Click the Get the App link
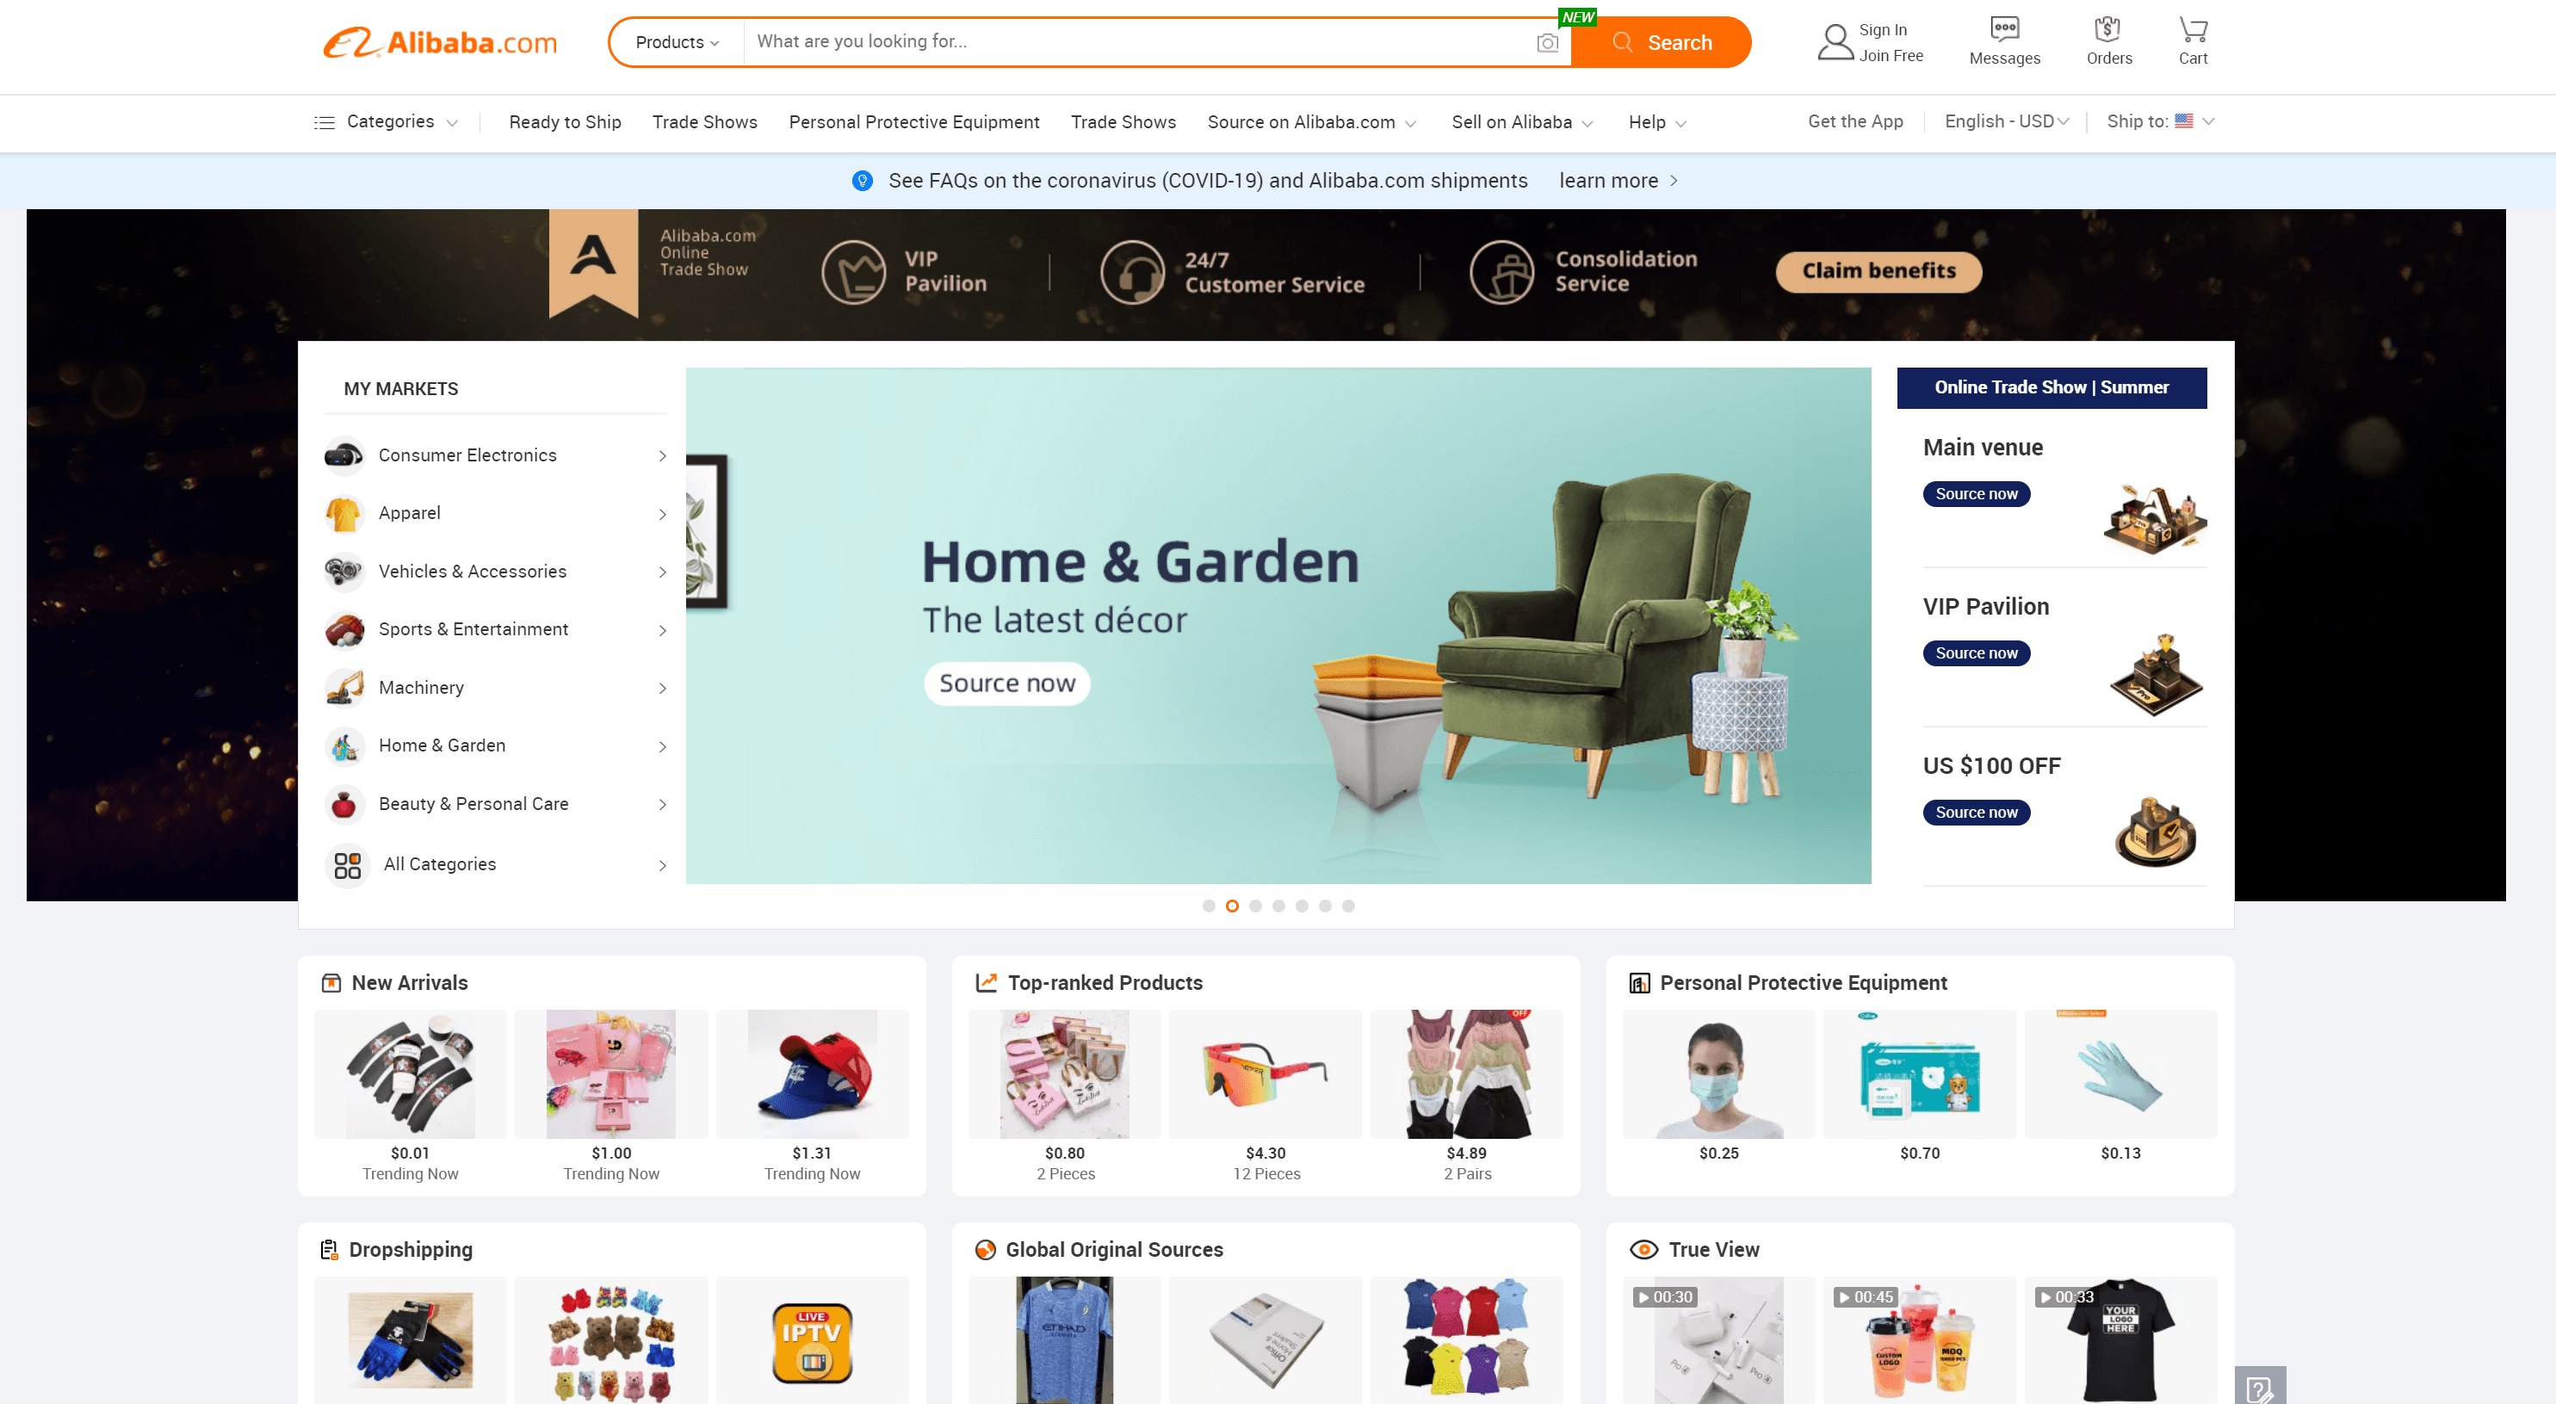 click(1854, 123)
